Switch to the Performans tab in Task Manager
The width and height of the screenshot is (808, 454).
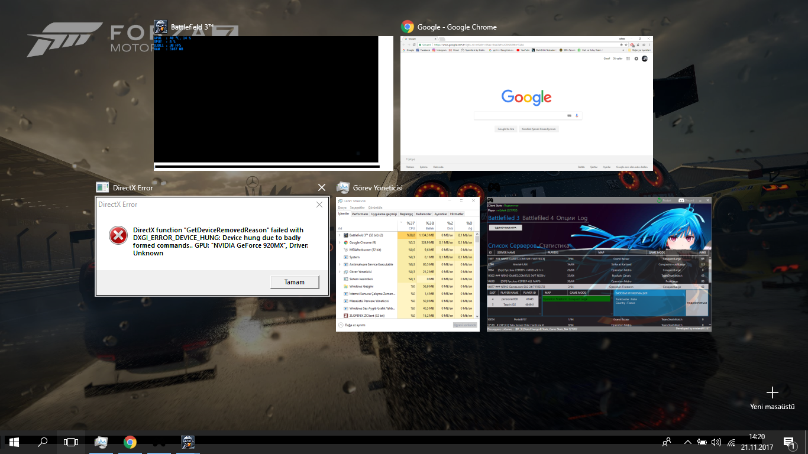[360, 214]
